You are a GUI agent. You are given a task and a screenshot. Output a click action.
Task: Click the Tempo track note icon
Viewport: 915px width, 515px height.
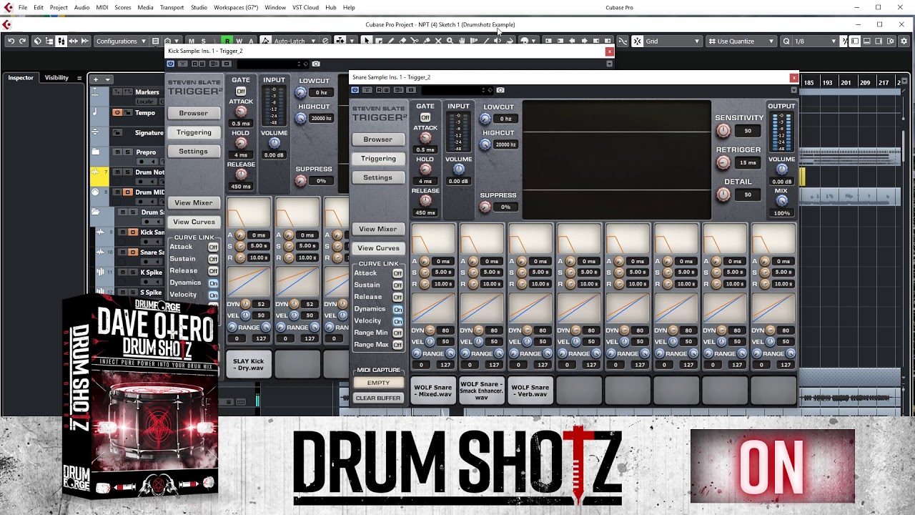(x=95, y=112)
